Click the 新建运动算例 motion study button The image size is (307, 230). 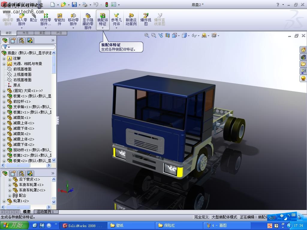131,19
